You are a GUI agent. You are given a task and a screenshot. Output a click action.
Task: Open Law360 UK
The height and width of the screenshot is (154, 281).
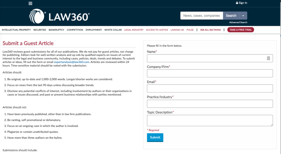click(177, 30)
